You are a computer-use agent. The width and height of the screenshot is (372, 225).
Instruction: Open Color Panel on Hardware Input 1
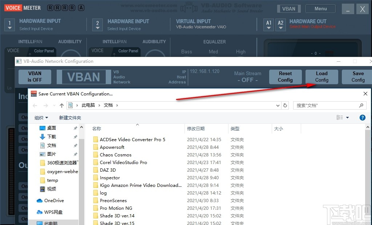44,51
